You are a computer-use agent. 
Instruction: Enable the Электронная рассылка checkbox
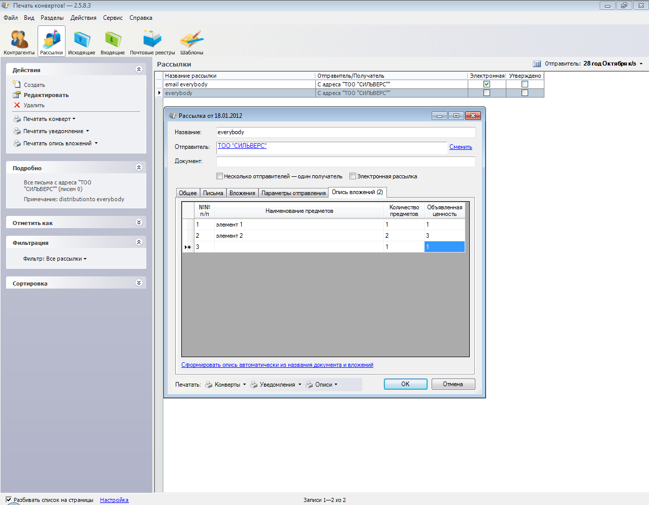click(x=352, y=176)
